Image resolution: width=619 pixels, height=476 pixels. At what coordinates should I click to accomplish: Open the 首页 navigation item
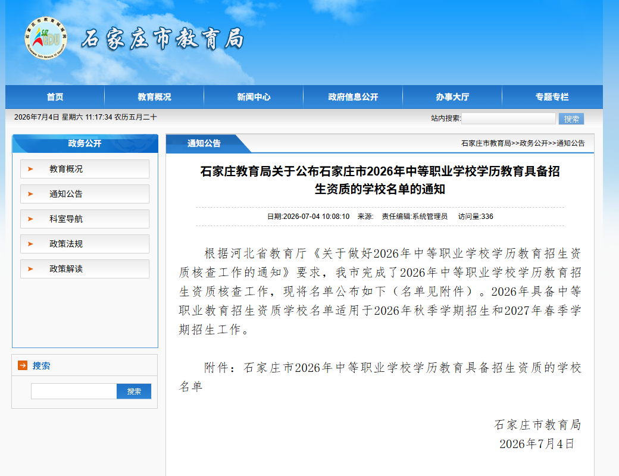click(x=55, y=97)
